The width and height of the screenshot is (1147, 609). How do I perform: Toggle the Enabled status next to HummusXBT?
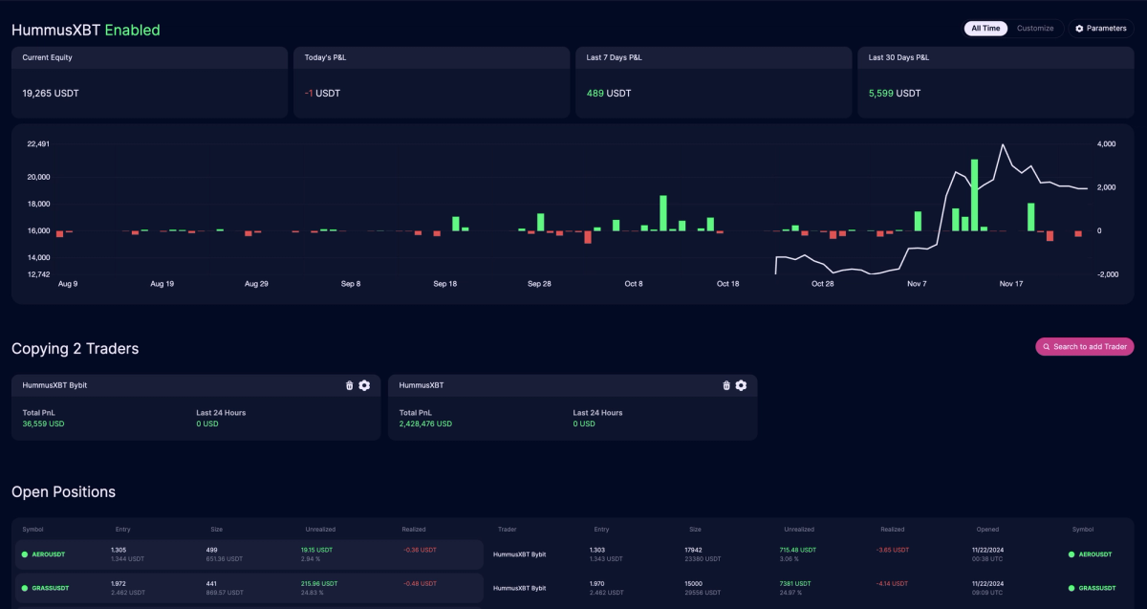click(x=133, y=30)
